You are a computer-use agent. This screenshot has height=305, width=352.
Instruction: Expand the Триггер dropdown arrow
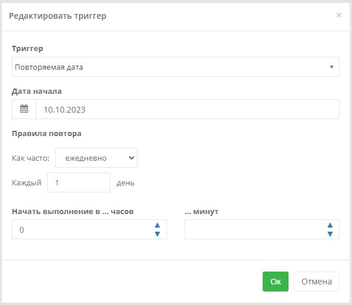pos(331,67)
